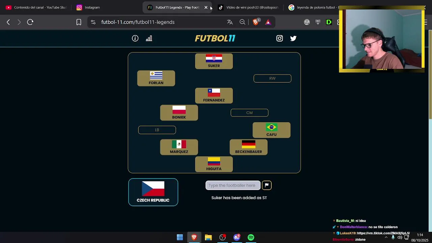Open the volume tray icon
Screen dimensions: 432x243
click(x=400, y=237)
